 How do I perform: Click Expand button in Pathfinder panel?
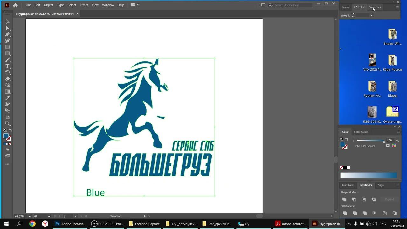[x=390, y=199]
